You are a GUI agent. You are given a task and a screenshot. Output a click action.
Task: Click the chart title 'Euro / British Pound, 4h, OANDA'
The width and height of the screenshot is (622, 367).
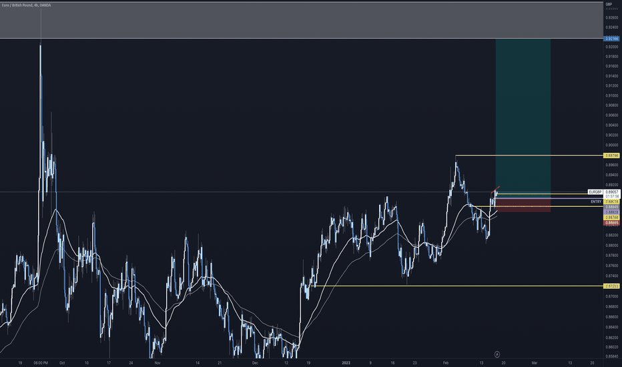tap(26, 5)
